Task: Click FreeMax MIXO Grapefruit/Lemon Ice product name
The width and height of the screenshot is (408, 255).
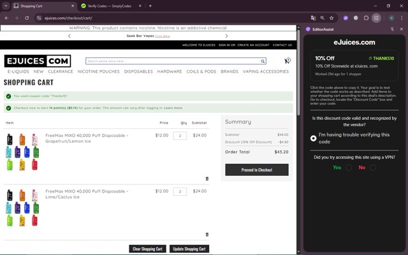Action: [87, 138]
